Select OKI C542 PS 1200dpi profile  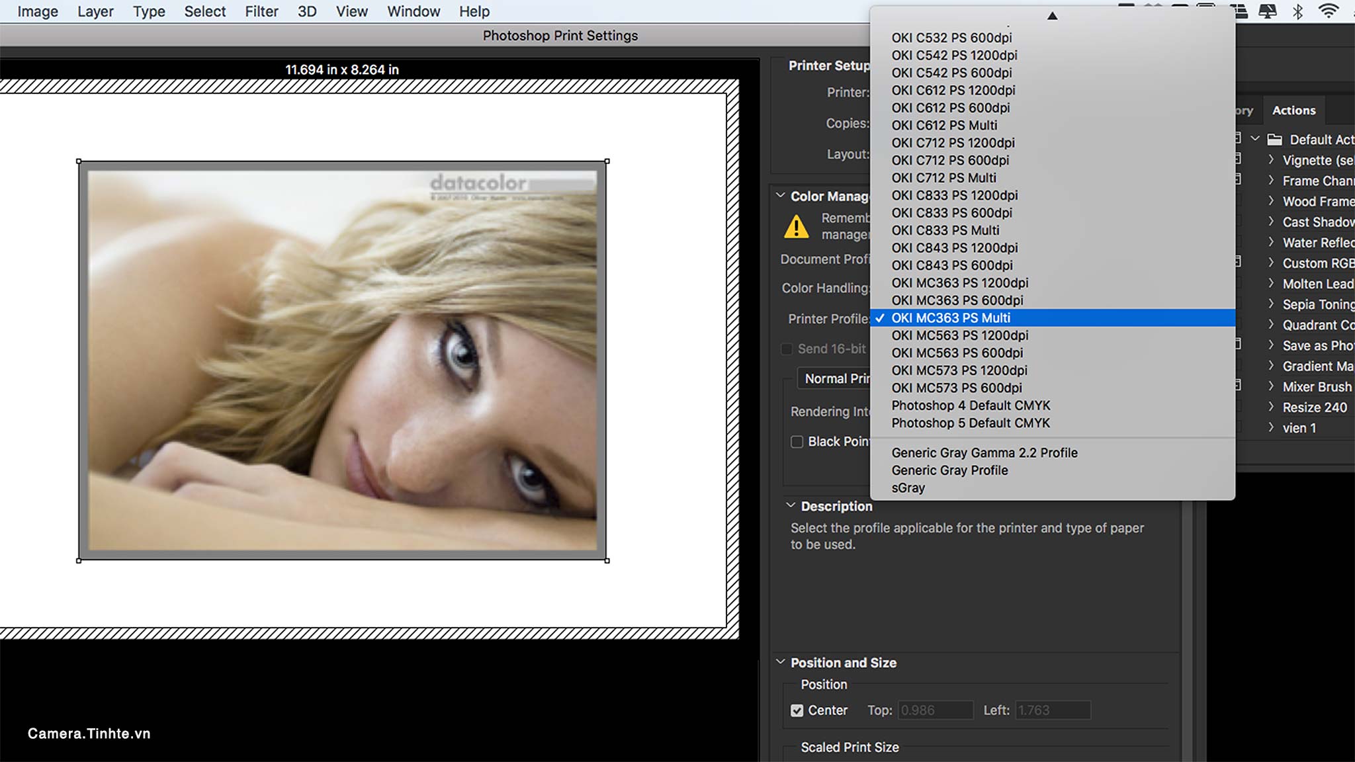click(x=1053, y=56)
